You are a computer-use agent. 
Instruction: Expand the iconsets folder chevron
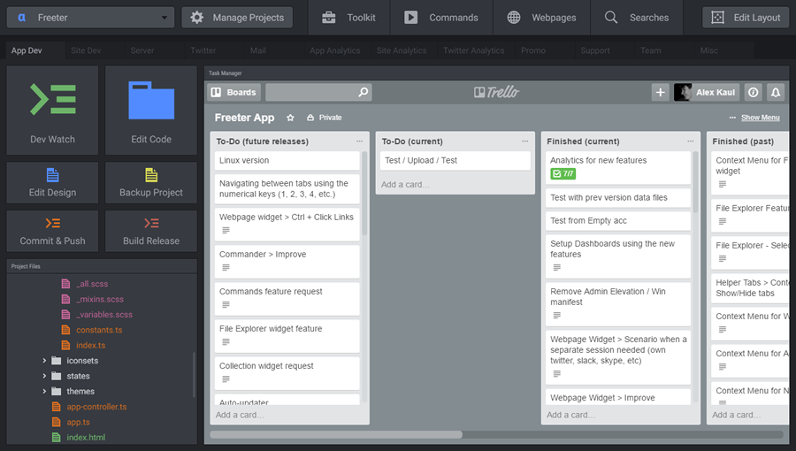point(44,361)
